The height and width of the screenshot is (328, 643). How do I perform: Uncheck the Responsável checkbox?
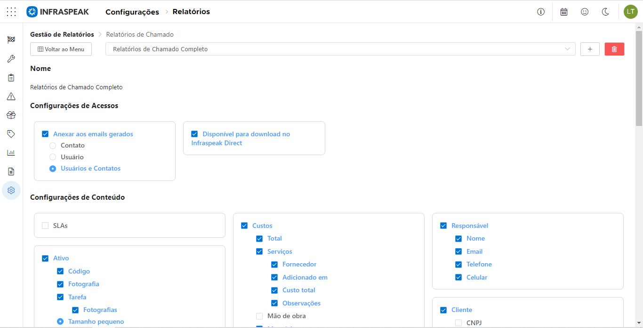point(443,226)
